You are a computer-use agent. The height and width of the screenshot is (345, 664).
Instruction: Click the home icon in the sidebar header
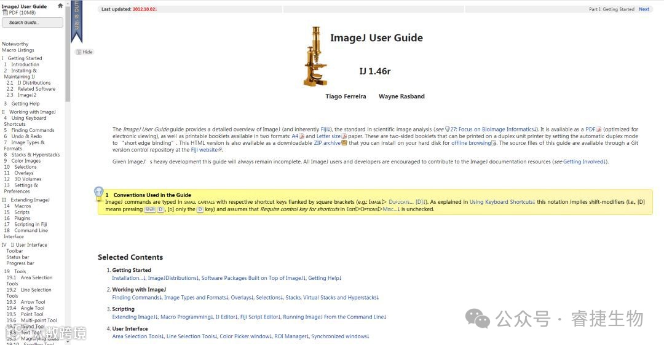[60, 6]
